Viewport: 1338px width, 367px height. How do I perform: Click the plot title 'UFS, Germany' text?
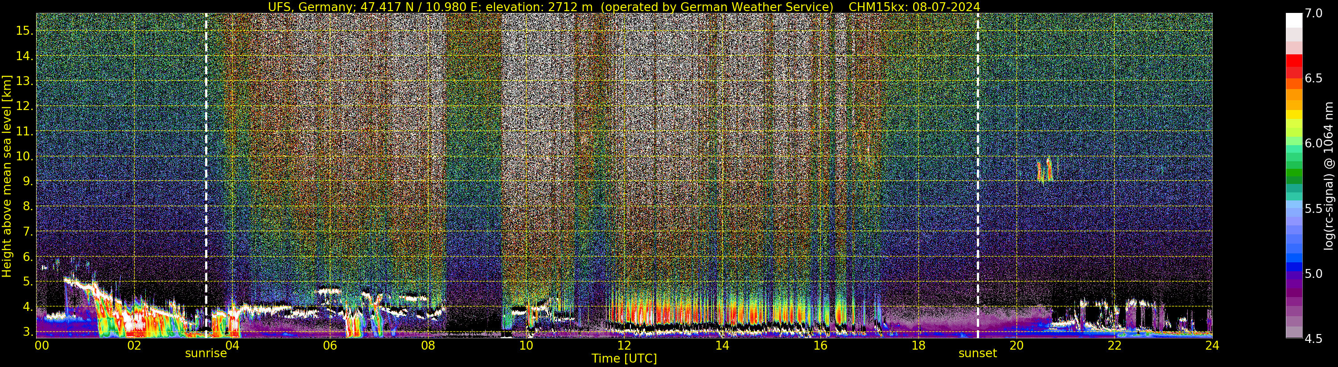(311, 7)
